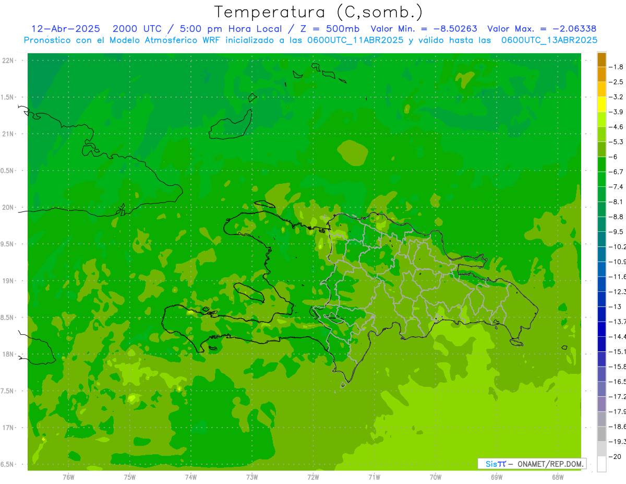Click the "Z = 500mb" level label
626x484 pixels.
(x=329, y=29)
